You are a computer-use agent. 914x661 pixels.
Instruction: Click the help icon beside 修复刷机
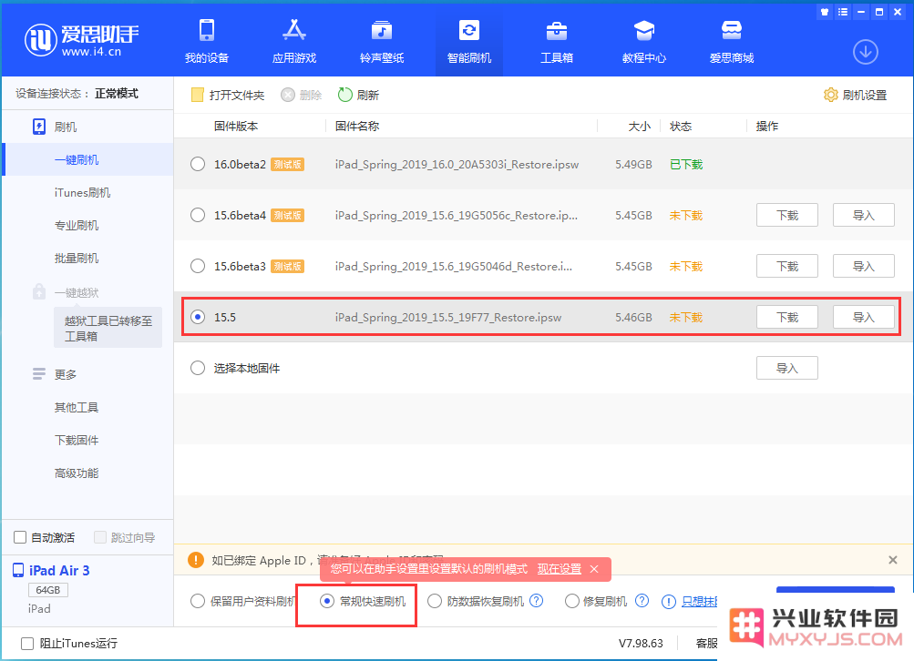coord(642,600)
